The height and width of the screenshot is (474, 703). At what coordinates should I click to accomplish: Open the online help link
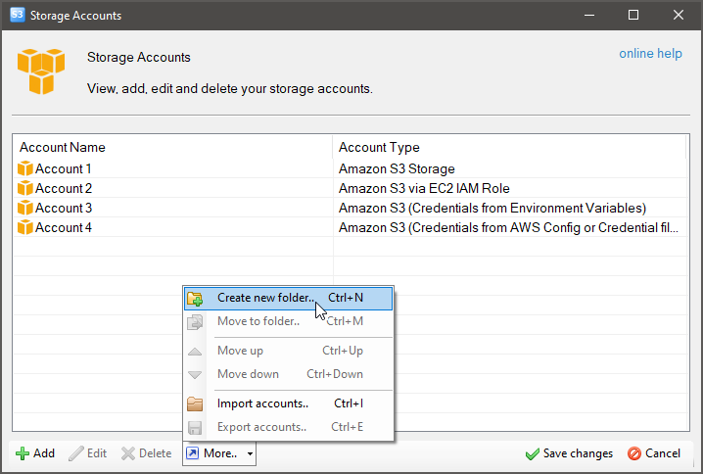(650, 54)
